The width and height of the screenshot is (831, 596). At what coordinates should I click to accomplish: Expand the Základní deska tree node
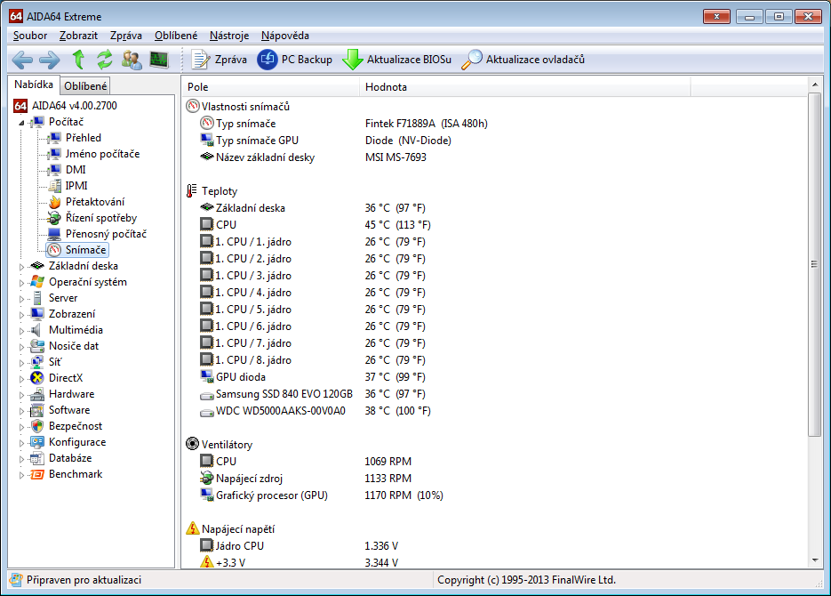tap(21, 267)
